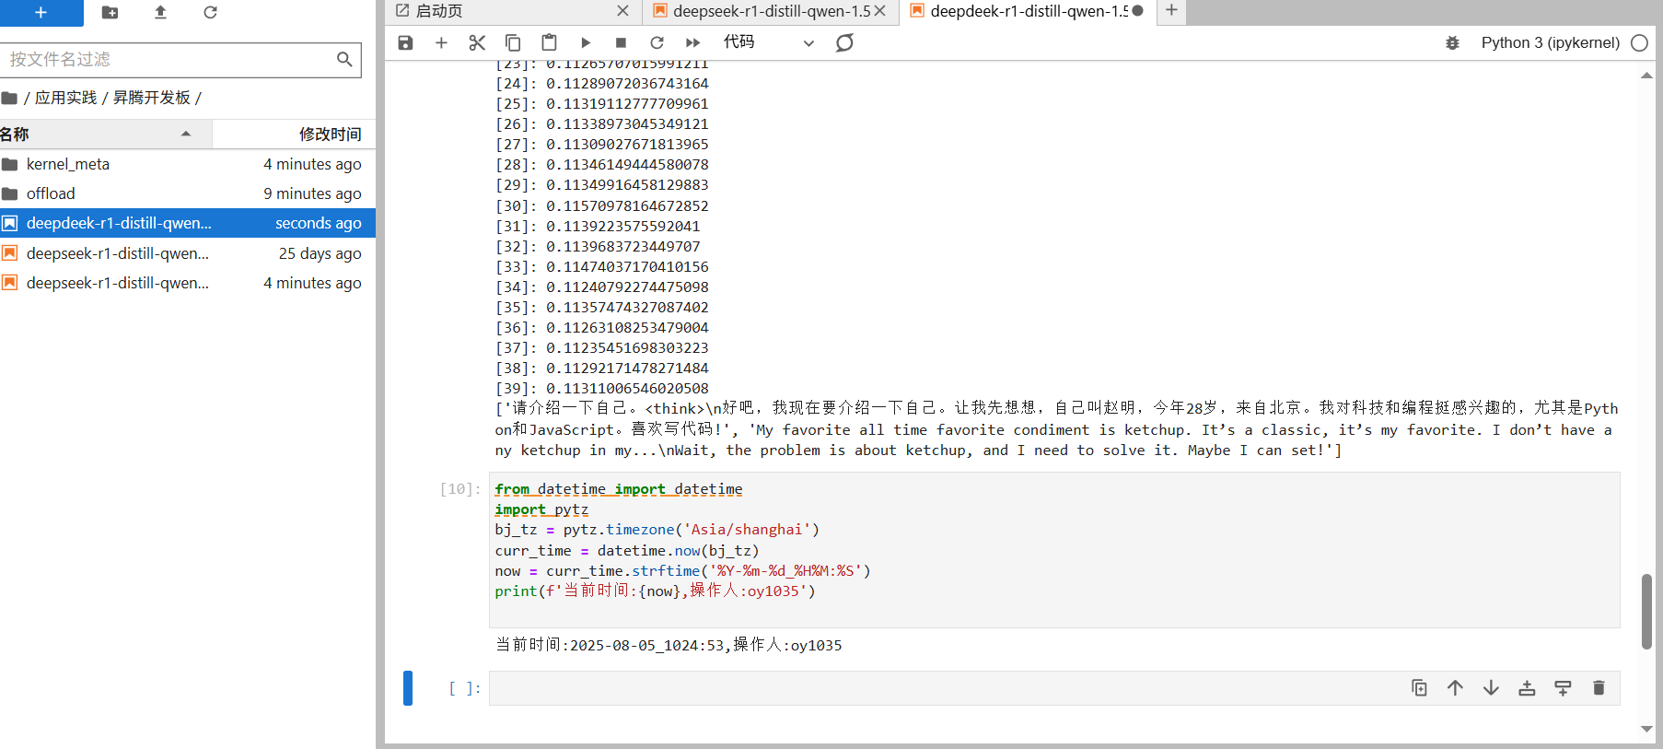Enable the debugger bug icon

pos(1452,42)
